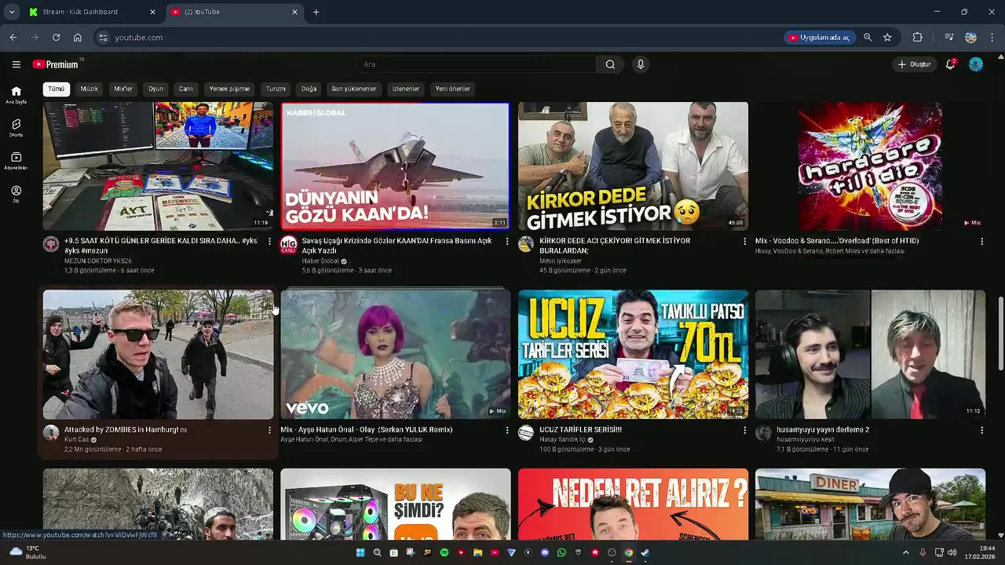Viewport: 1005px width, 565px height.
Task: Play DÜNYANIN GÖZÜ KAAN'DA thumbnail
Action: (395, 166)
